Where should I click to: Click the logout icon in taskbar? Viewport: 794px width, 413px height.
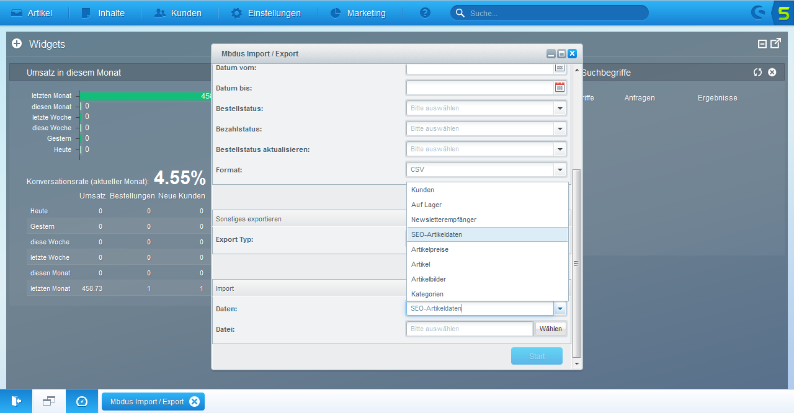tap(16, 401)
